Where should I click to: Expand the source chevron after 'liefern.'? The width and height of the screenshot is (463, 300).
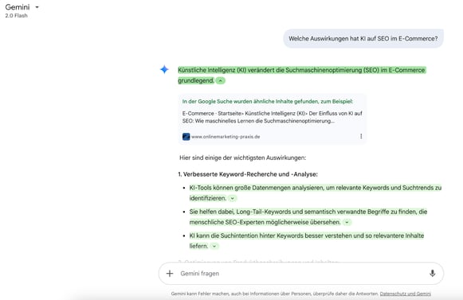214,246
